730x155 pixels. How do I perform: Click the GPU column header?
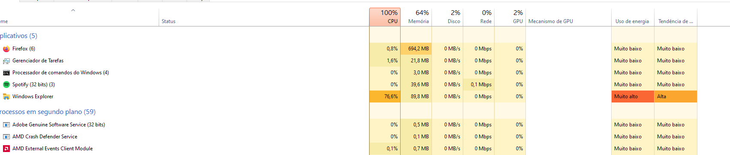(x=510, y=17)
